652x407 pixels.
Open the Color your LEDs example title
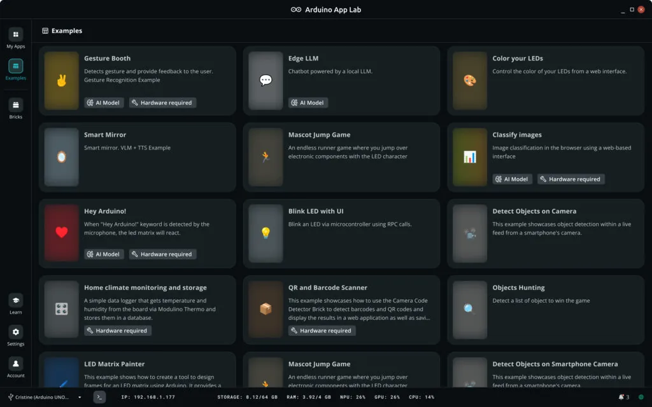click(x=518, y=59)
